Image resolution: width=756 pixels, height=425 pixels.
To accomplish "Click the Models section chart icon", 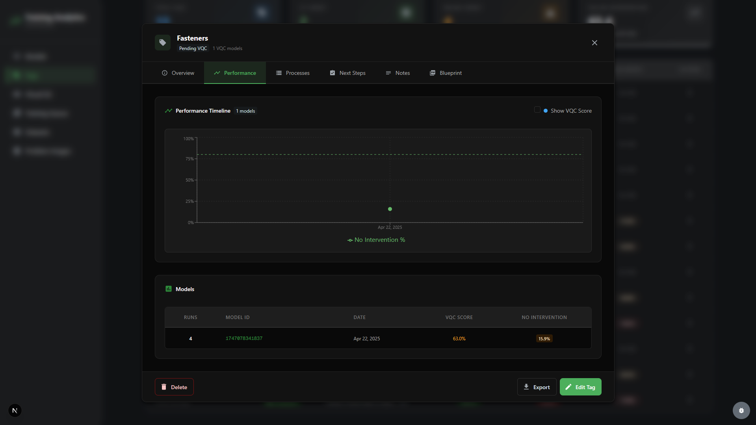I will 169,289.
